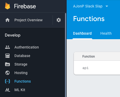Switch to the Health tab
Screen dimensions: 120x97
[x=106, y=33]
